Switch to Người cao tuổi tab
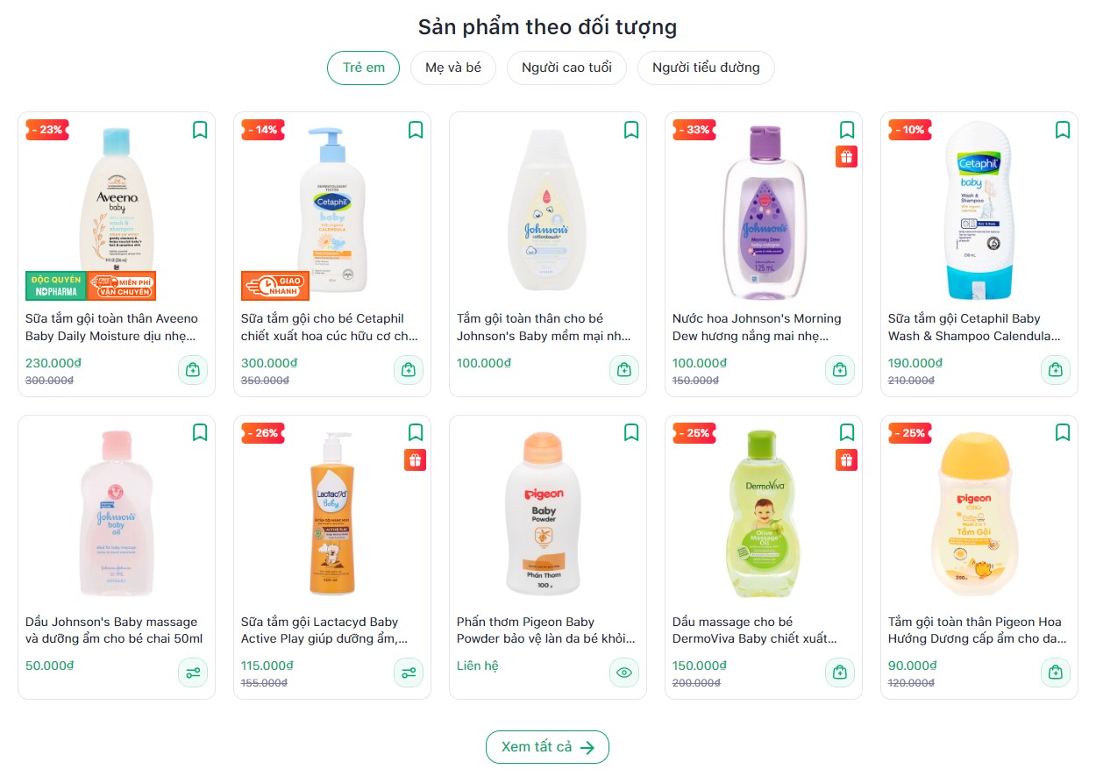The height and width of the screenshot is (776, 1096). [x=566, y=68]
